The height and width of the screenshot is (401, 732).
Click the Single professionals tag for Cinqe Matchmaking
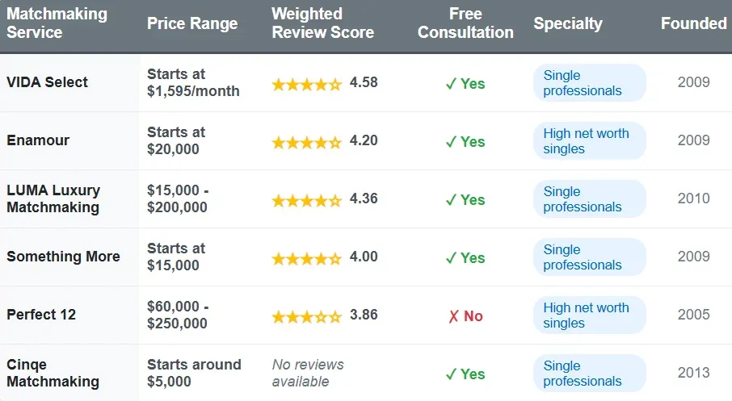(x=589, y=374)
